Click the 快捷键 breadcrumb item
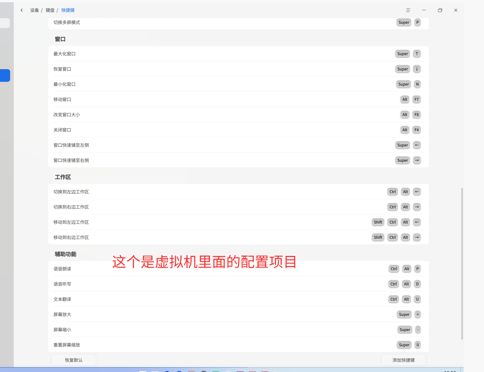 68,10
